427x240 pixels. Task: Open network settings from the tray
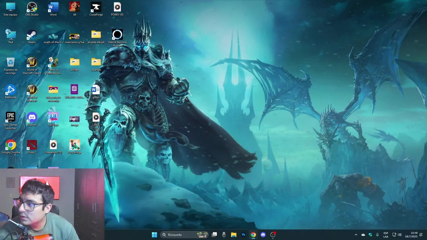coord(394,235)
